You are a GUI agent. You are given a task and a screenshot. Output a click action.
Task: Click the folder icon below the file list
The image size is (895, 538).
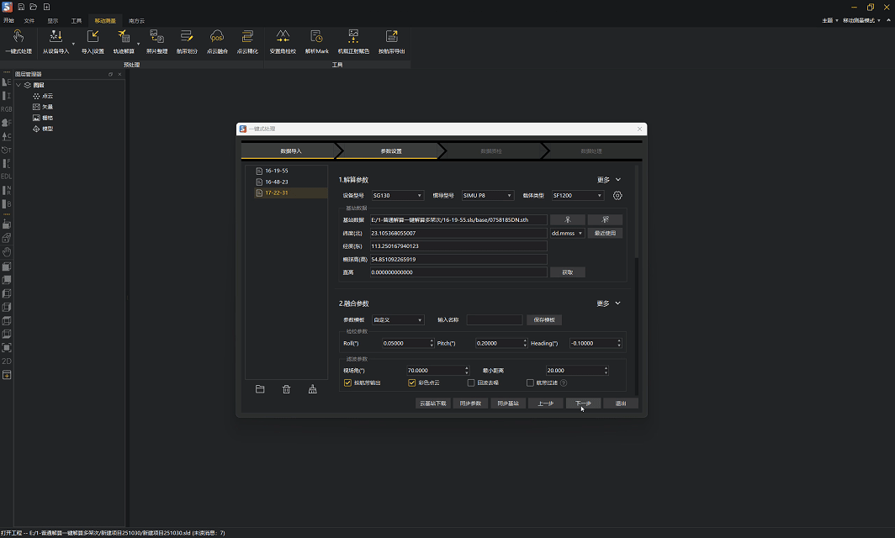click(260, 389)
